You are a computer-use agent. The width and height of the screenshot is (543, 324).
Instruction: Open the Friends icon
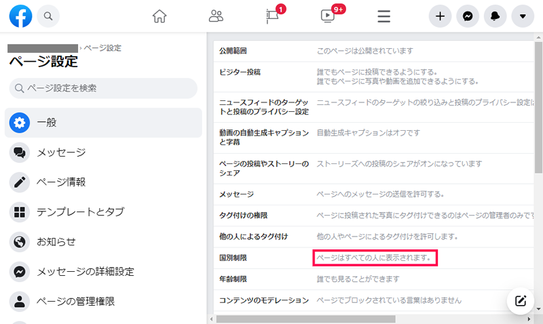tap(216, 16)
